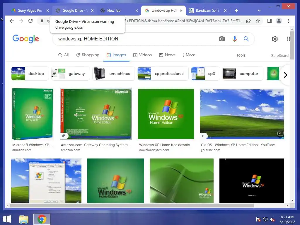Filter results by the computer chip
Image resolution: width=300 pixels, height=225 pixels.
coord(243,74)
